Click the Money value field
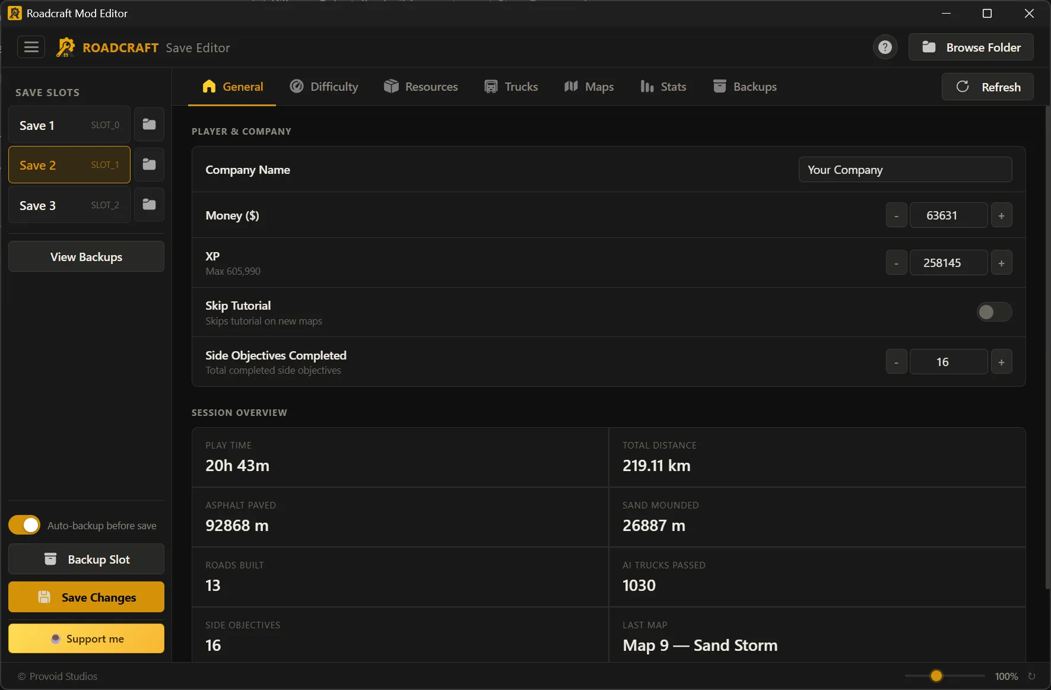1051x690 pixels. pyautogui.click(x=948, y=215)
